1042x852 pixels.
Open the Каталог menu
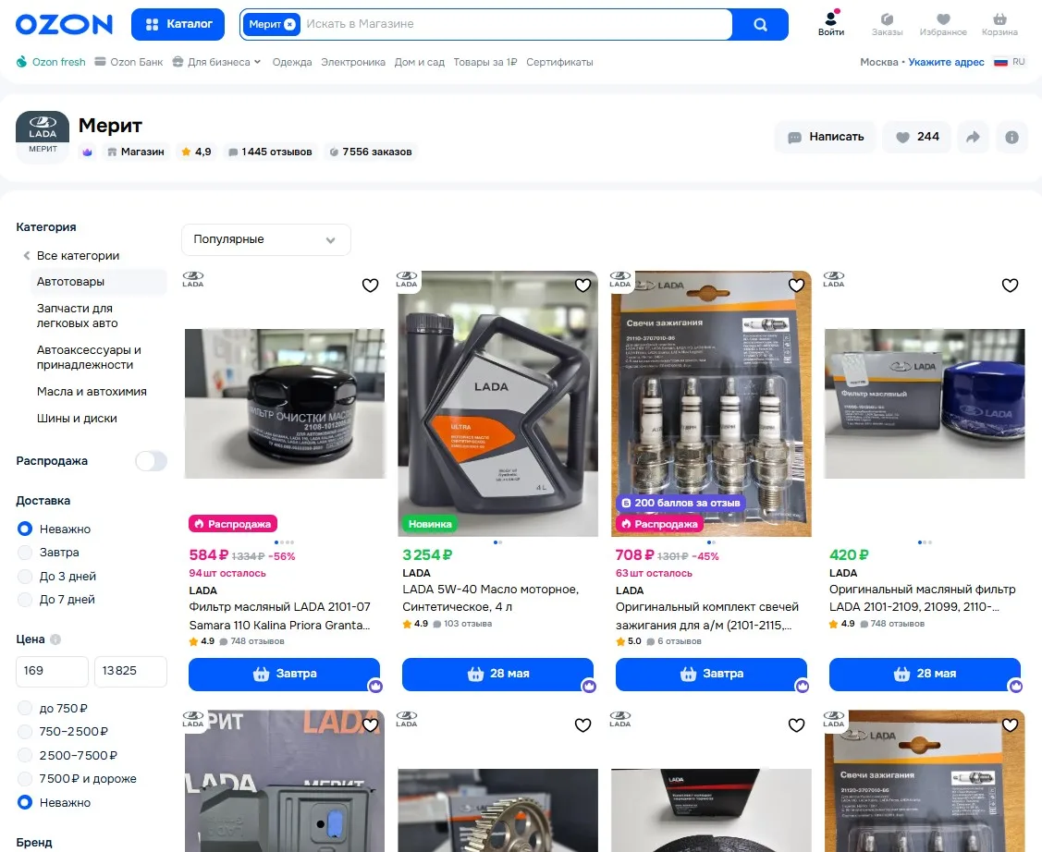(x=178, y=25)
